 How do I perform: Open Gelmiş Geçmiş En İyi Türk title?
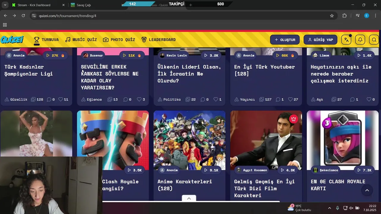coord(265,188)
